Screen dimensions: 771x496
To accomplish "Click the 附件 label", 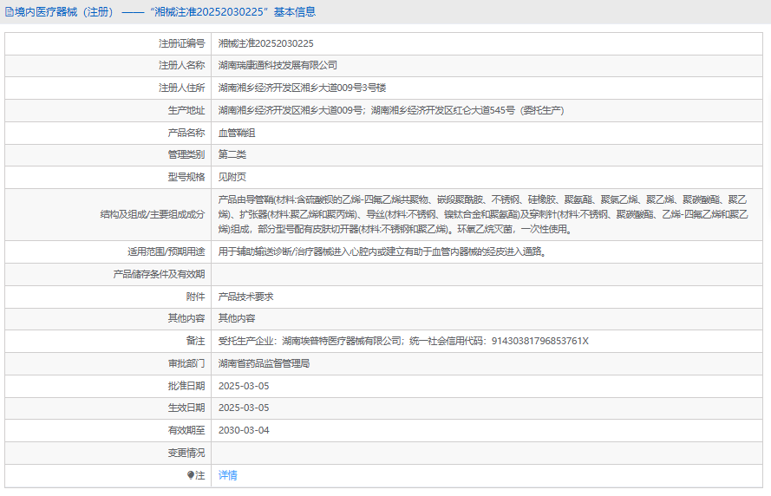I will 195,297.
